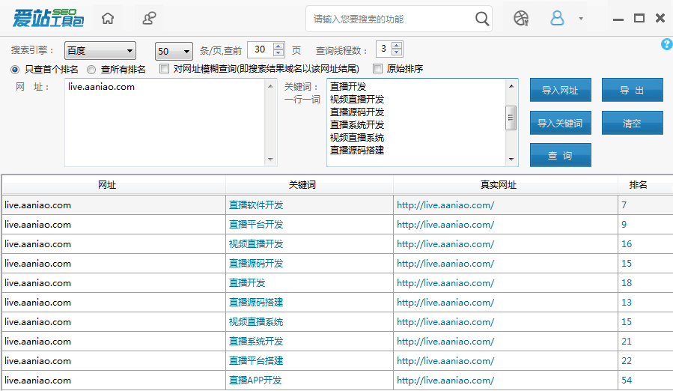The height and width of the screenshot is (391, 673).
Task: Open the 直播源码搭建 result keyword link
Action: click(256, 303)
